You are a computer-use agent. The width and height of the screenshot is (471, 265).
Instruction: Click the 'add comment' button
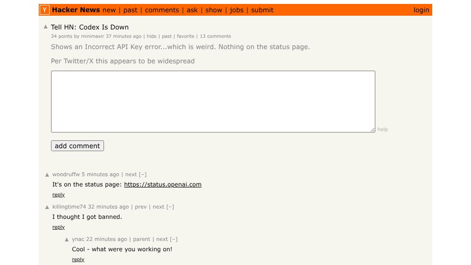coord(78,146)
